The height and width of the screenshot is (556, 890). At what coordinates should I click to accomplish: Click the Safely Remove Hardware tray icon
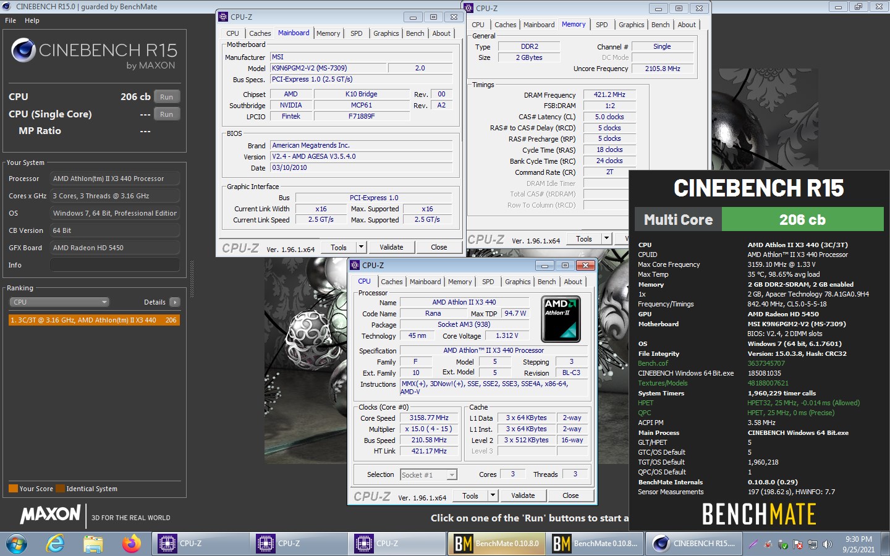coord(783,544)
